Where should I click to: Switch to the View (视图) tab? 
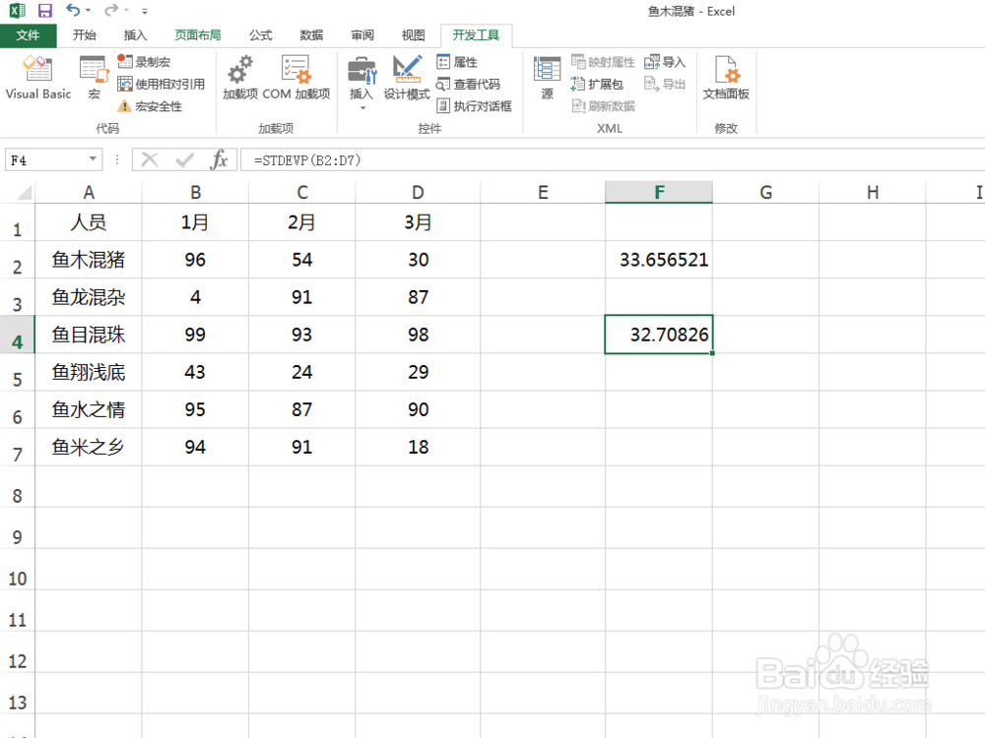(413, 35)
